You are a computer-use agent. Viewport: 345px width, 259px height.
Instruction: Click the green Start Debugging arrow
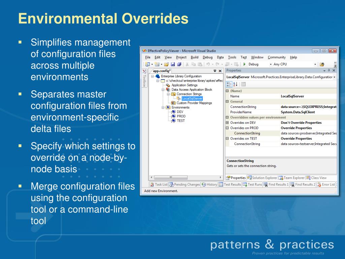244,64
